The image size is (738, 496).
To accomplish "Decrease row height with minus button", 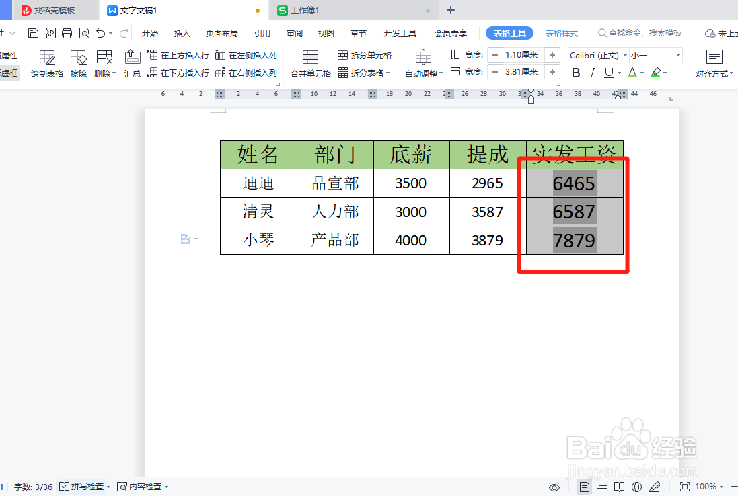I will coord(494,55).
